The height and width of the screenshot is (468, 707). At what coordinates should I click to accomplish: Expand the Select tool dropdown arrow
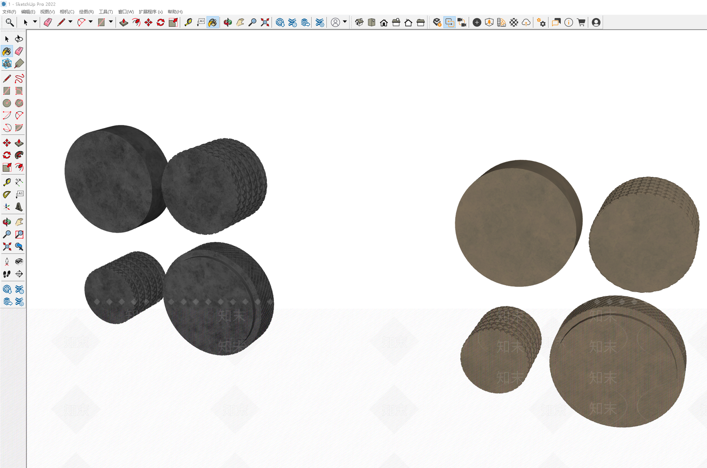pos(35,22)
